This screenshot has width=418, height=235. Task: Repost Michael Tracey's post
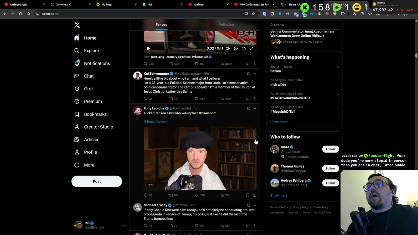(x=173, y=226)
